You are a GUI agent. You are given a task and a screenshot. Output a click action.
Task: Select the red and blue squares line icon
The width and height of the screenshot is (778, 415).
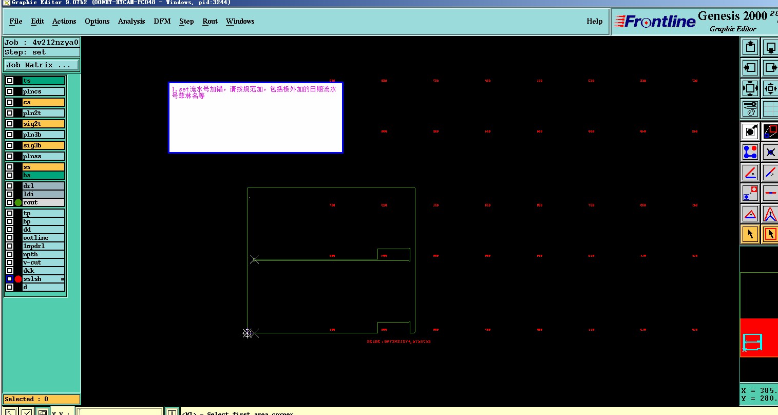coord(770,131)
